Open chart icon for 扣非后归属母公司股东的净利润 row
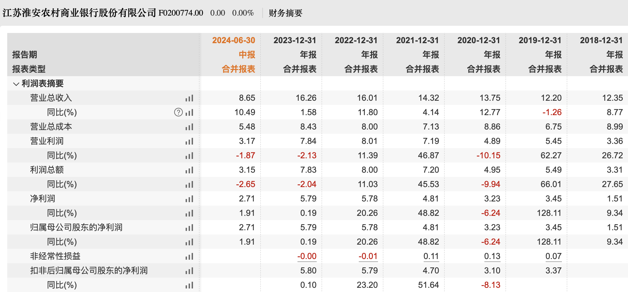Image resolution: width=628 pixels, height=292 pixels. coord(189,271)
